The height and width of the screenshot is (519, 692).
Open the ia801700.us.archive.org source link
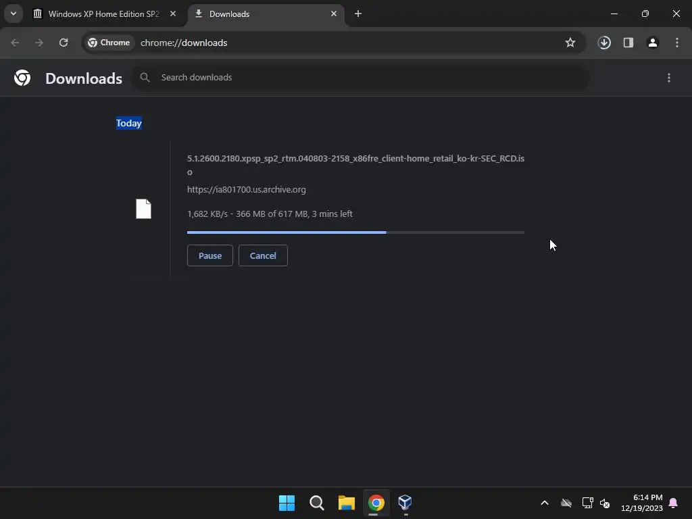click(246, 190)
